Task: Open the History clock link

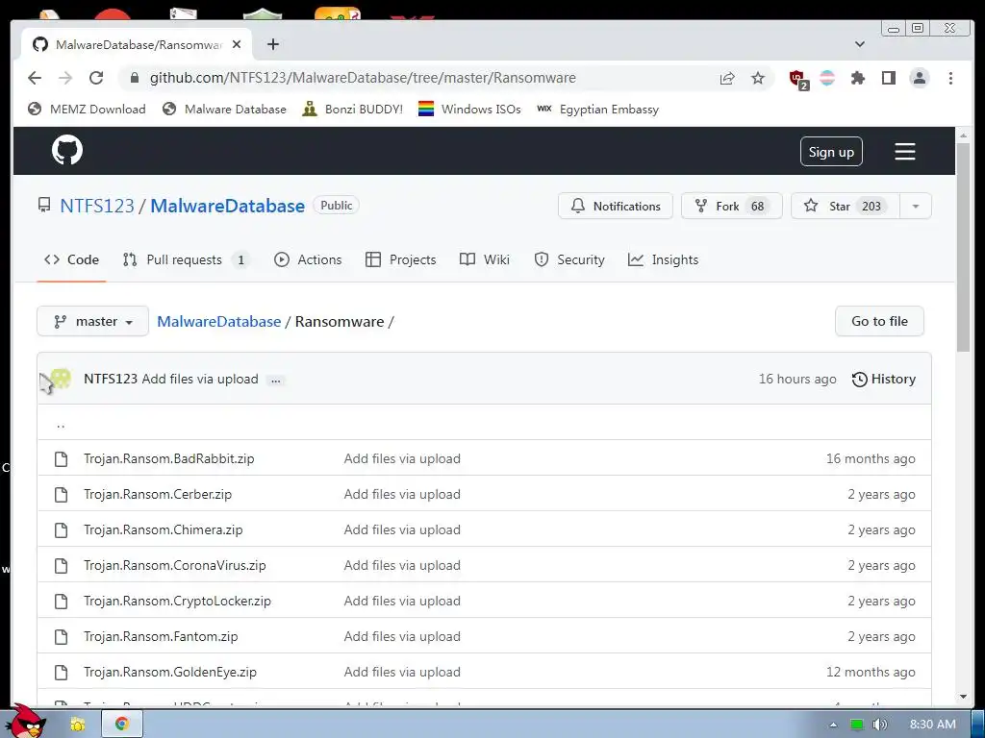Action: tap(883, 379)
